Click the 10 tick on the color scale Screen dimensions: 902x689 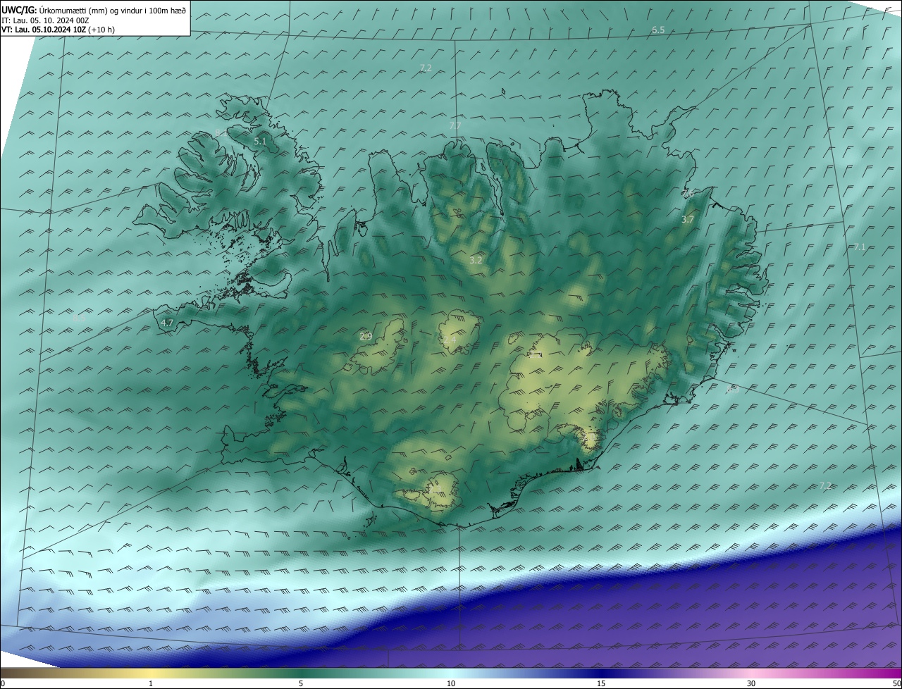click(451, 683)
